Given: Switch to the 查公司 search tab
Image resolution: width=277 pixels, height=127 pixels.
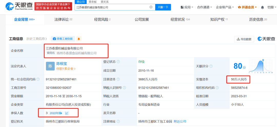Looking at the screenshot, I should click(81, 2).
